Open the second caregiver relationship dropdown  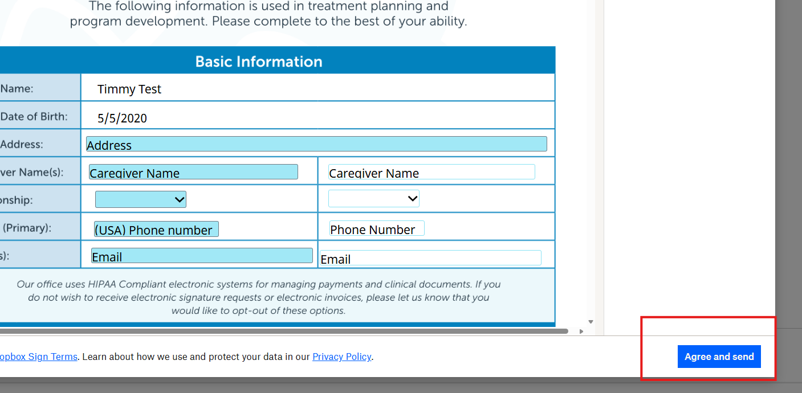pos(374,199)
